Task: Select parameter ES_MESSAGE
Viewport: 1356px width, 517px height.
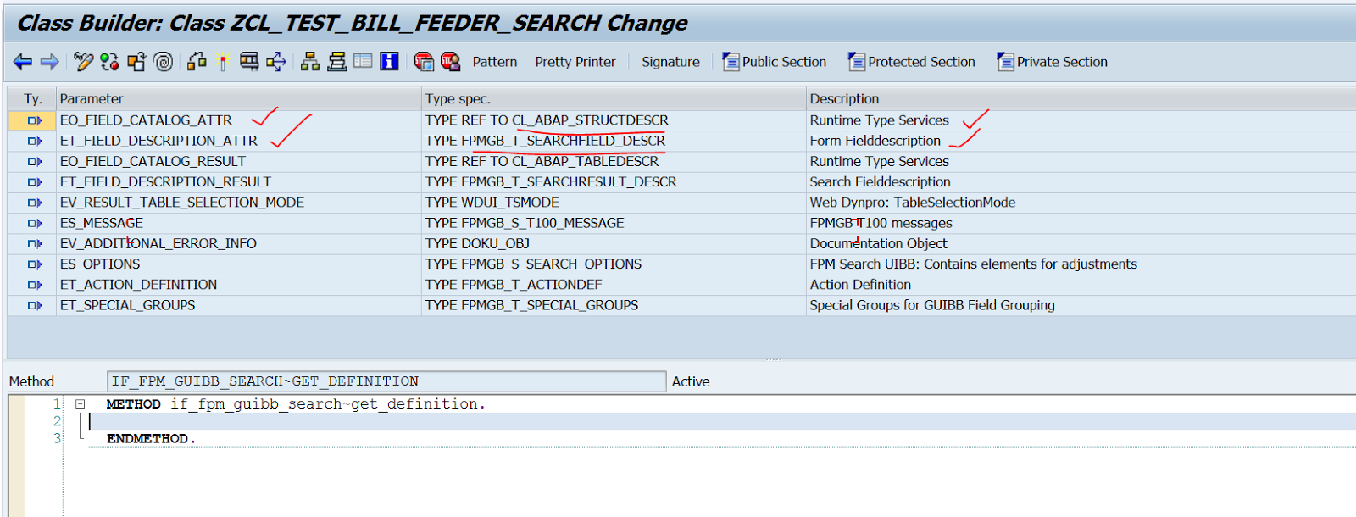Action: tap(101, 223)
